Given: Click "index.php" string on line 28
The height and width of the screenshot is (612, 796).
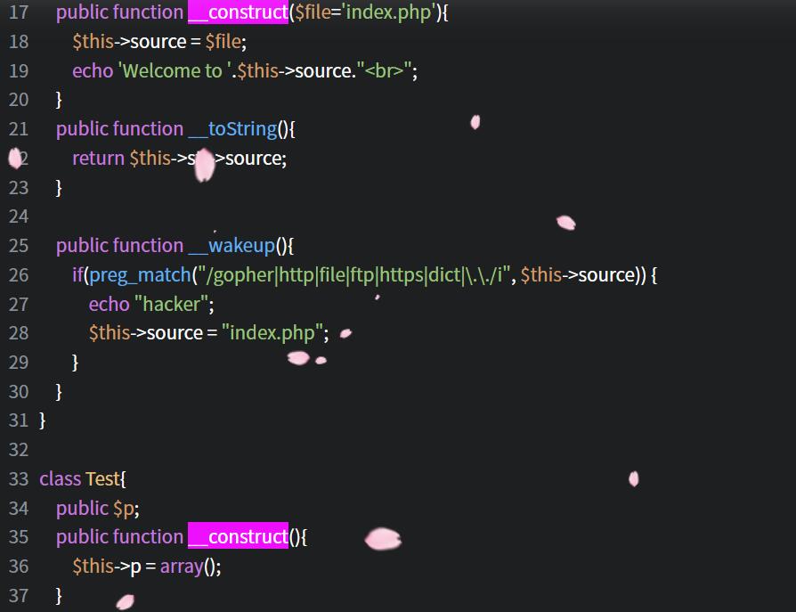Looking at the screenshot, I should (x=275, y=333).
